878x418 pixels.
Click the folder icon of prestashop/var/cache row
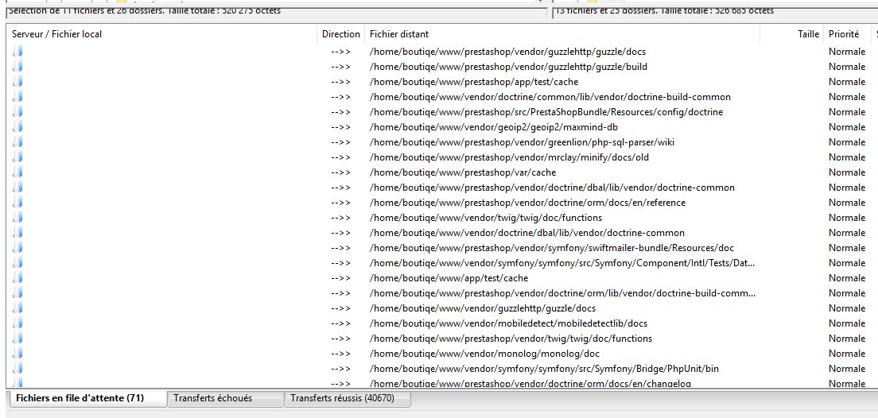tap(17, 172)
